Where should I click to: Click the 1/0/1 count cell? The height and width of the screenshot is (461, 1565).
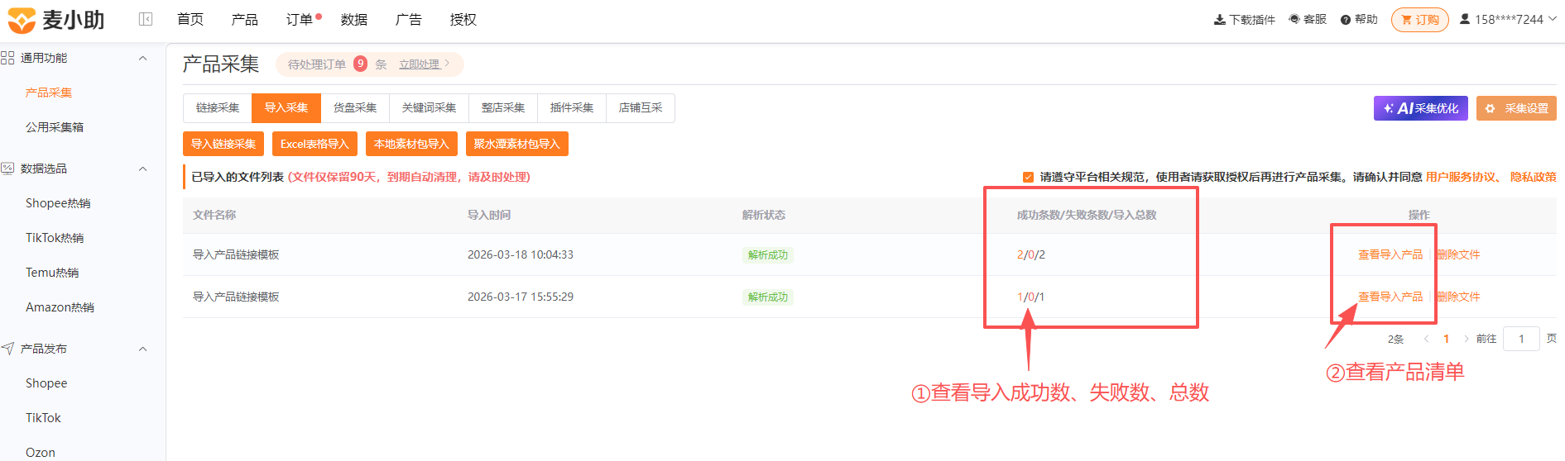point(1031,297)
